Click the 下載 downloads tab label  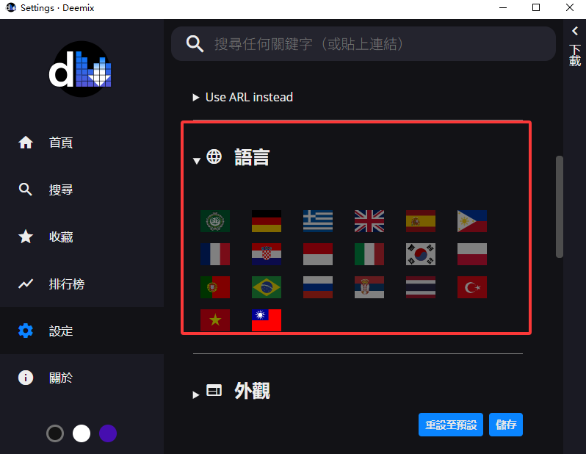[575, 55]
